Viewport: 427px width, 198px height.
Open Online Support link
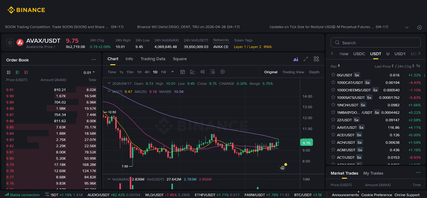coord(407,195)
